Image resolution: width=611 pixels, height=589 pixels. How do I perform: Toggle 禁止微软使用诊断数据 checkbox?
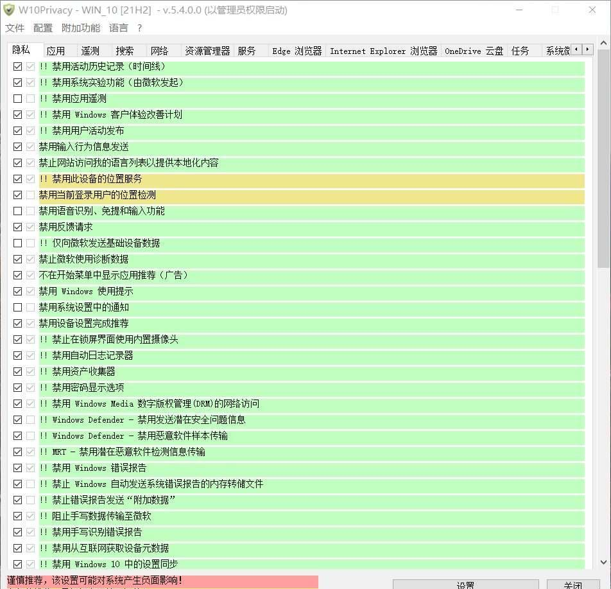coord(17,259)
